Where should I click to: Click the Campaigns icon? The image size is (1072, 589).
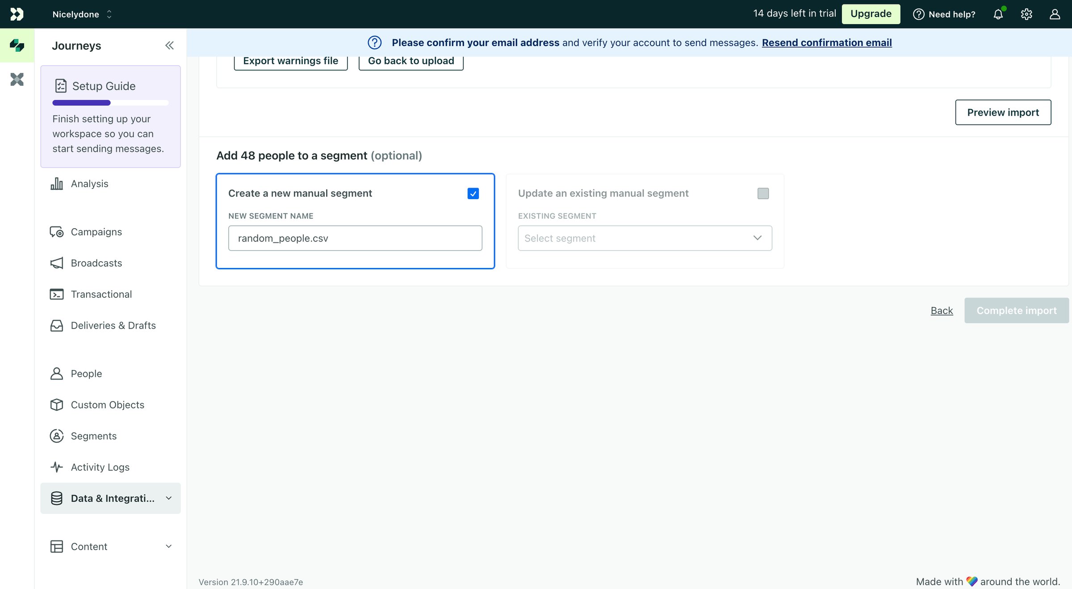pos(57,232)
